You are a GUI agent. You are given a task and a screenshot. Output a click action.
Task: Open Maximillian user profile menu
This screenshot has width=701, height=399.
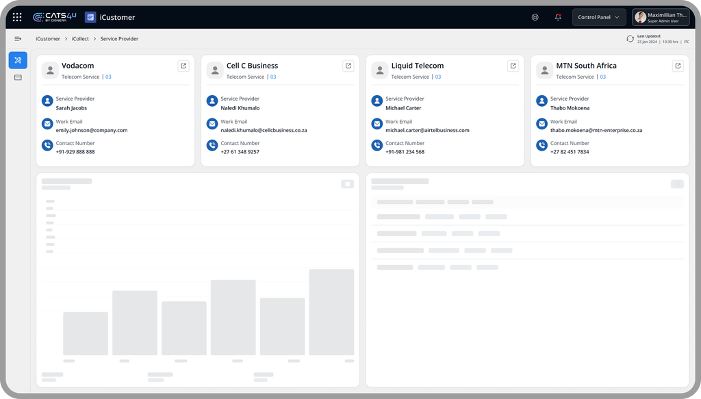[661, 17]
